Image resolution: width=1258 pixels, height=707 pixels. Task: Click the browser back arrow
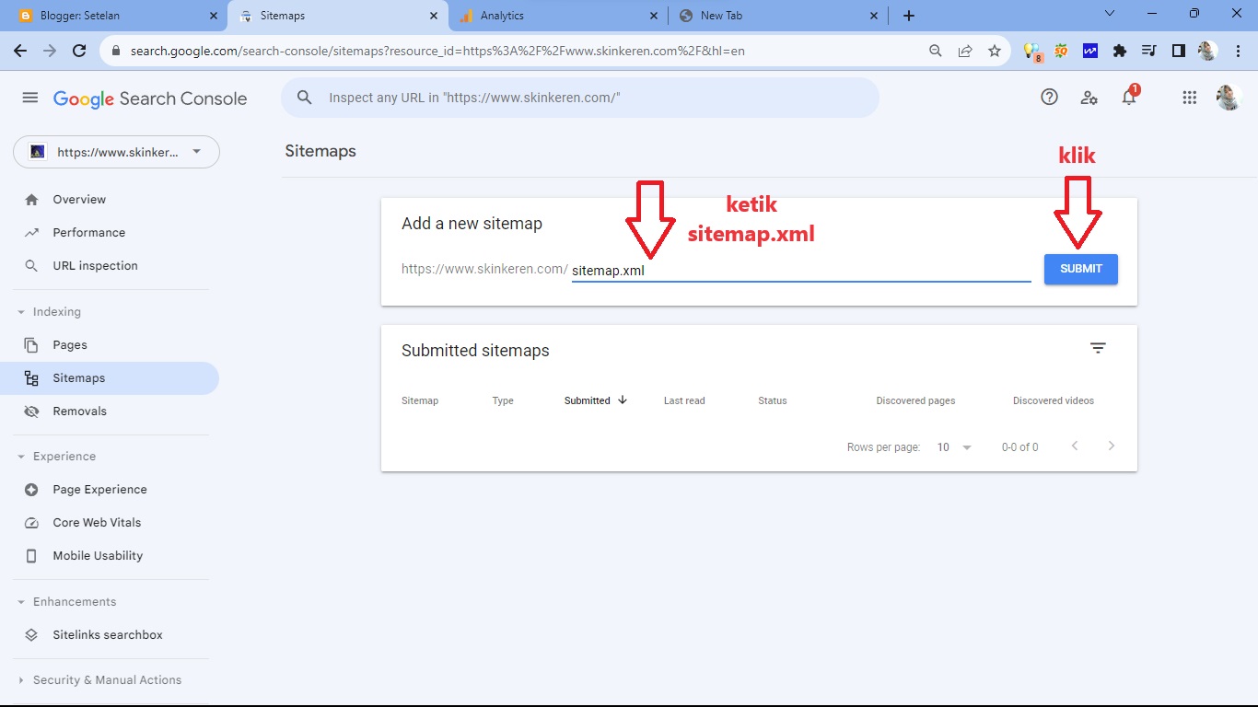tap(20, 52)
